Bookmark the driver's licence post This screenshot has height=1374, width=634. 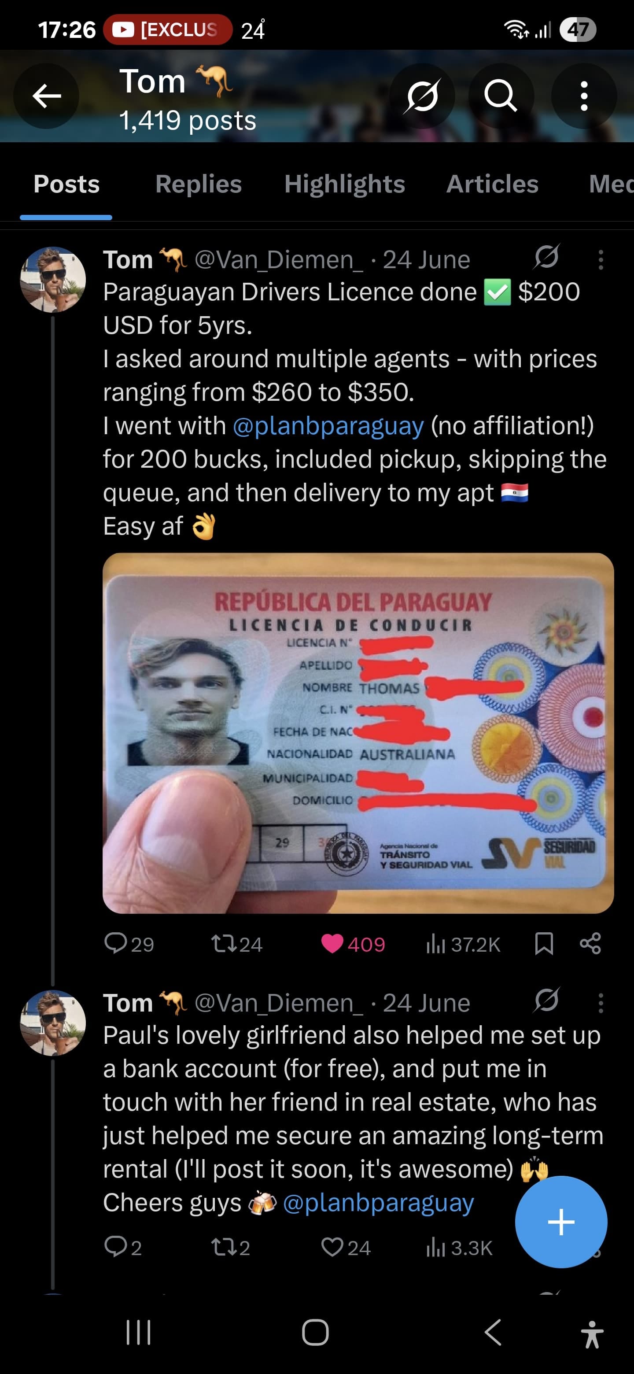[544, 944]
